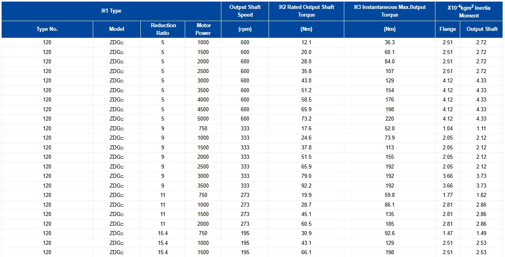
Task: Select the Inertia Moment header cell
Action: [x=469, y=11]
